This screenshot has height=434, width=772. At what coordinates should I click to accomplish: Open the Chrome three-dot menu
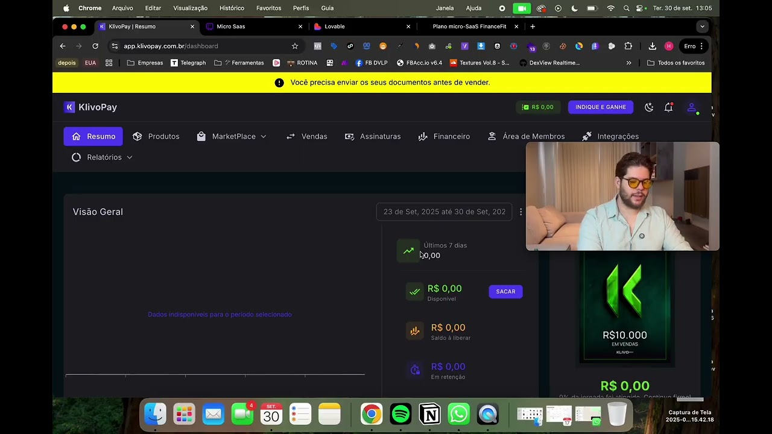click(x=701, y=46)
